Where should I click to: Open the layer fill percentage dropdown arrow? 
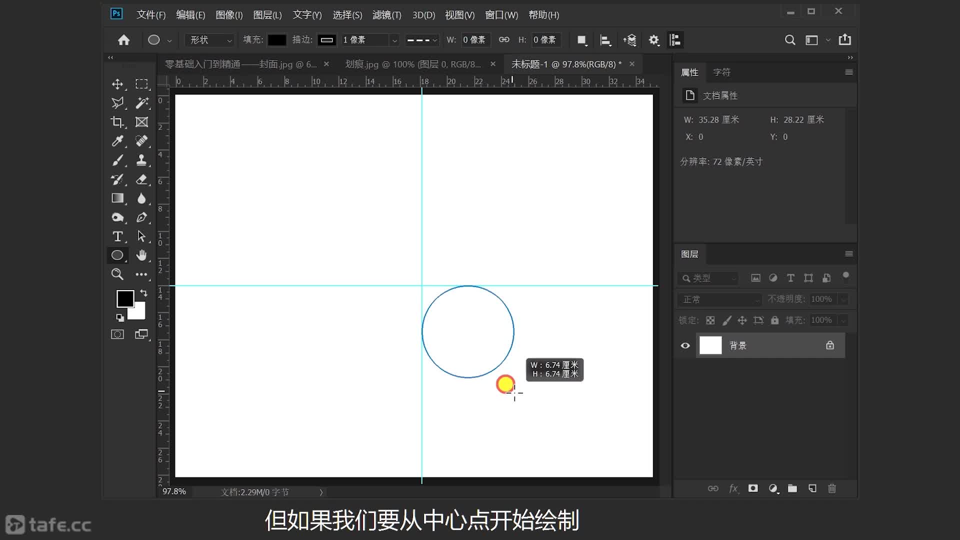(x=843, y=320)
